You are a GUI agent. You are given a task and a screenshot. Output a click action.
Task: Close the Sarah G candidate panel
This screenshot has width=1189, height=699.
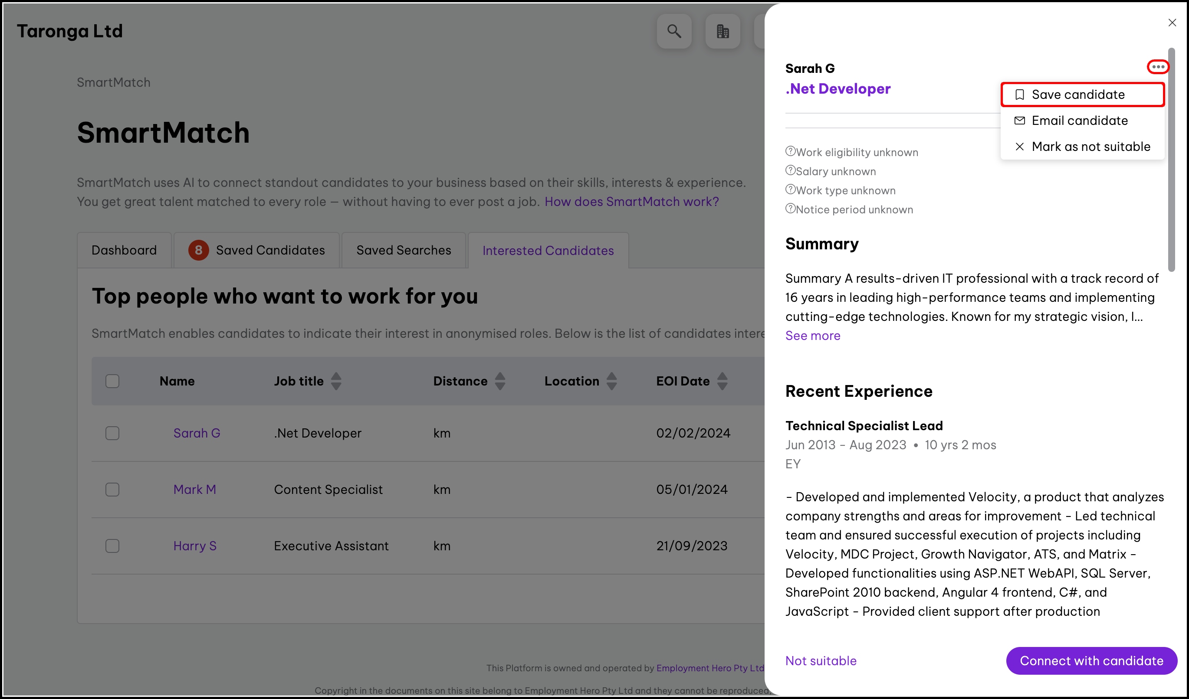tap(1172, 23)
